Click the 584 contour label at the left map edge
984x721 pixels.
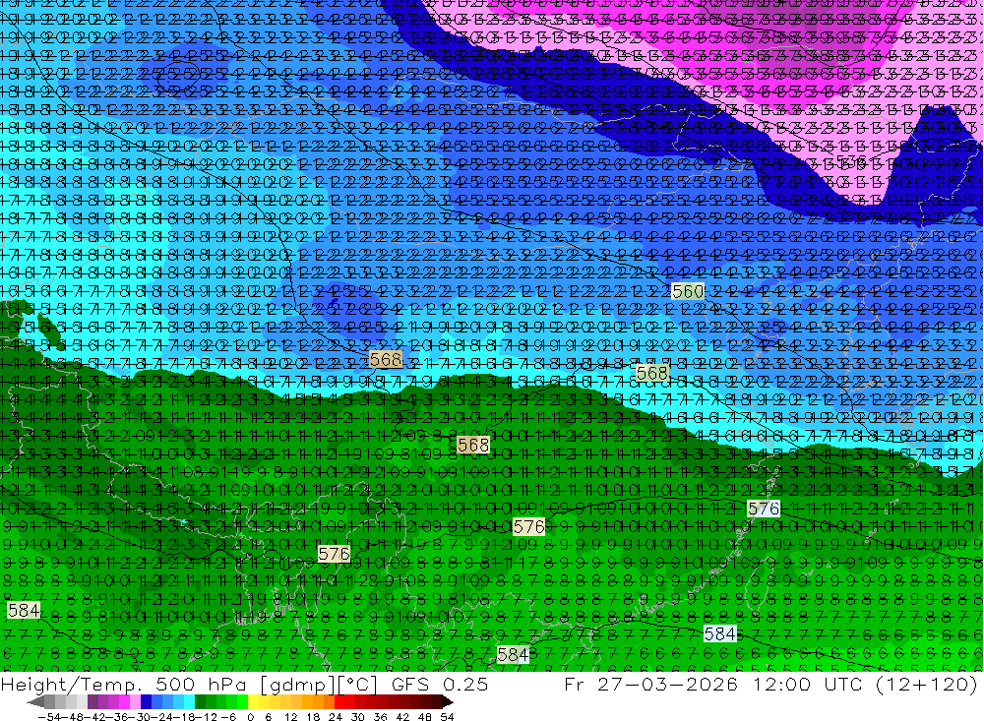pyautogui.click(x=24, y=610)
